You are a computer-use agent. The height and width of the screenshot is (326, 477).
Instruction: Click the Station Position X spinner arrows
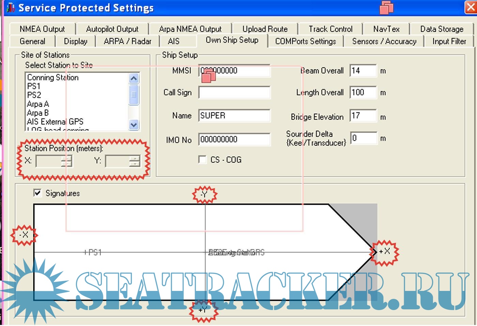click(x=67, y=161)
